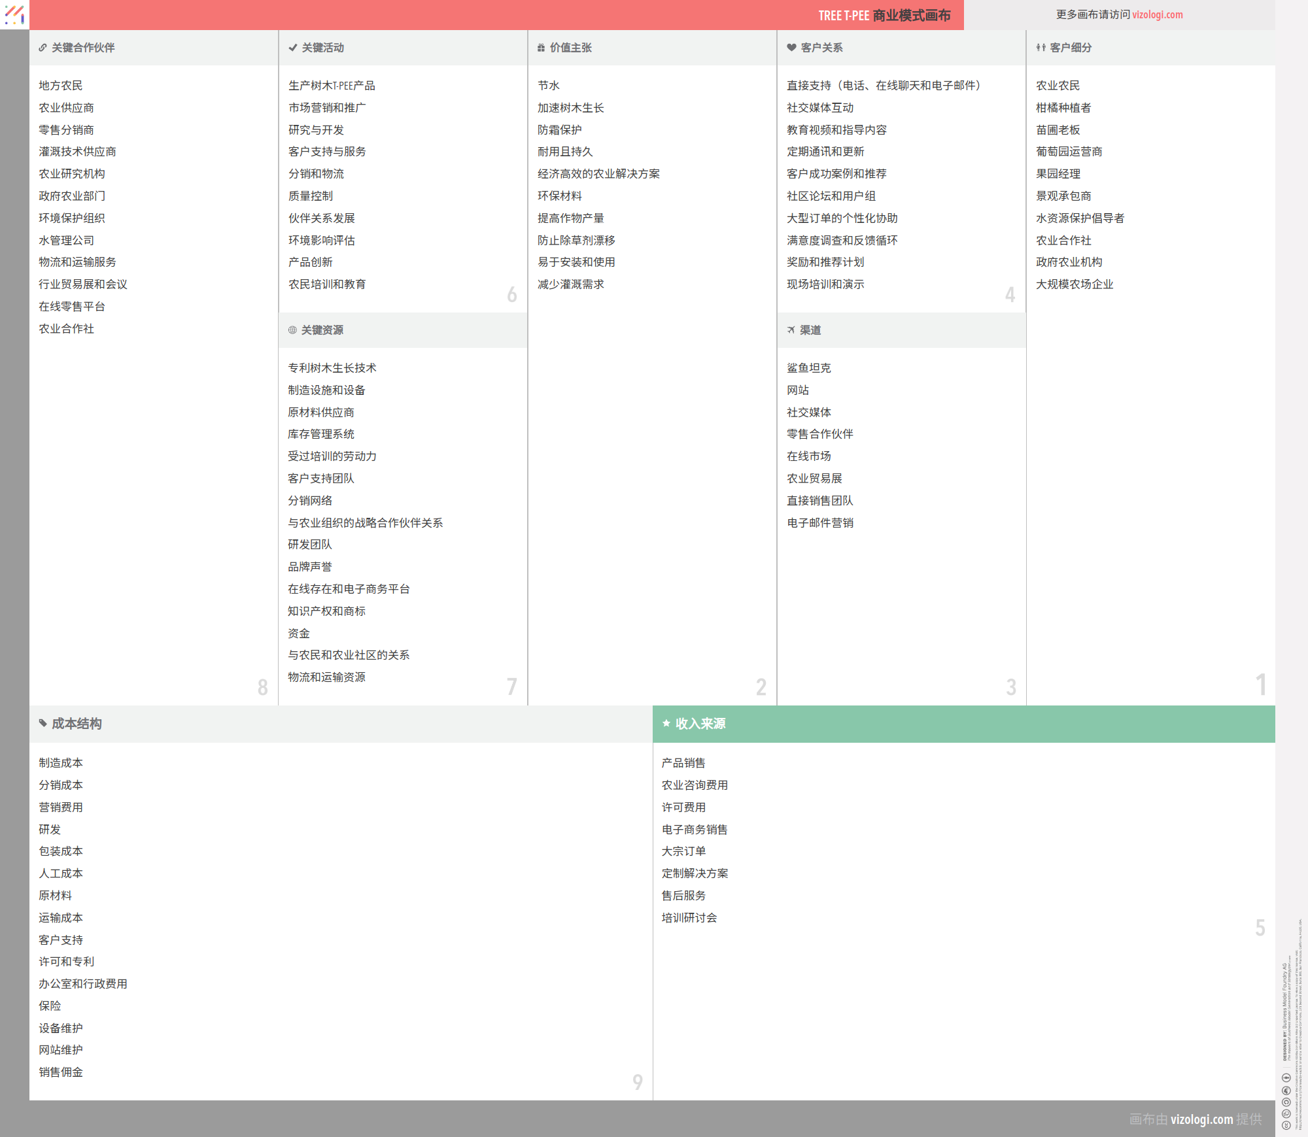Click 柑橘种植者 in customer segments

coord(1063,108)
